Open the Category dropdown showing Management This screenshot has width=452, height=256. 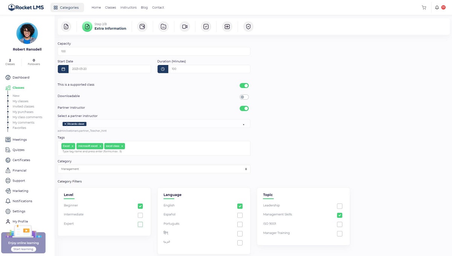154,169
